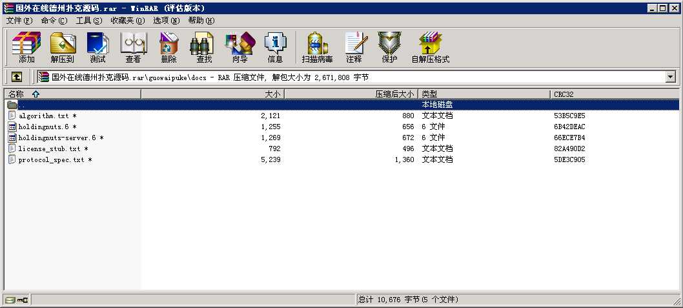
Task: Click the 删除 (Delete) toolbar icon
Action: [x=168, y=47]
